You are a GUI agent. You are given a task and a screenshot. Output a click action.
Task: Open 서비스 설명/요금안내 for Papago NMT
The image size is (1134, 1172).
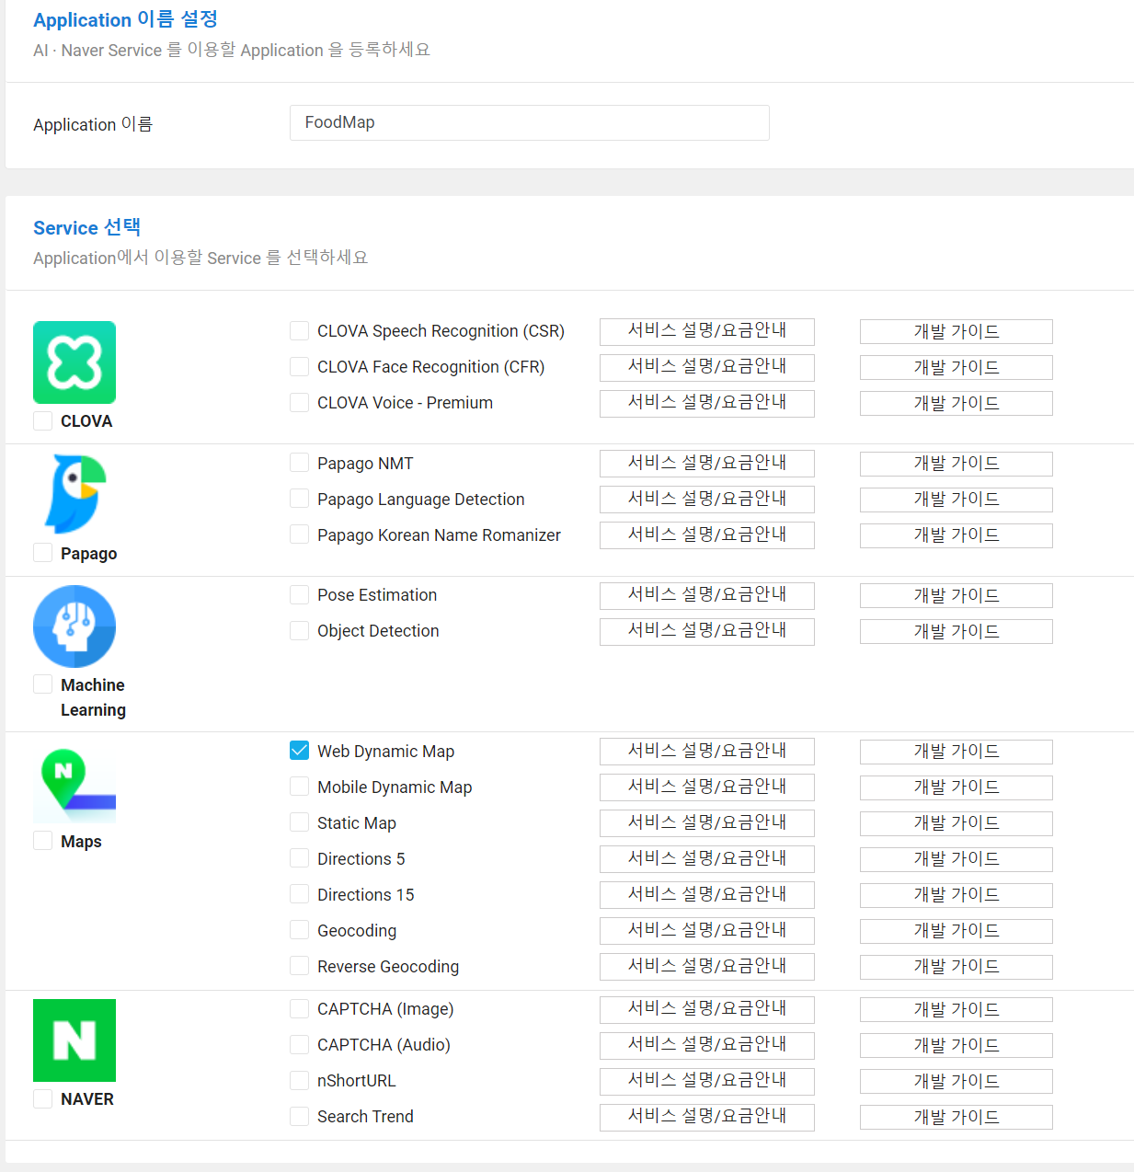707,464
